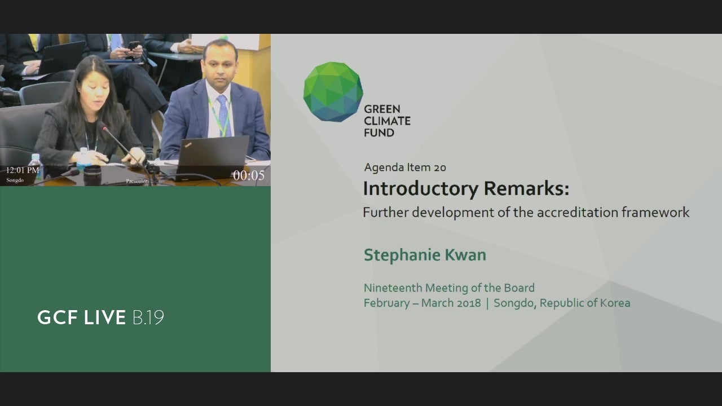
Task: Click the "Introductory Remarks:" slide title
Action: 466,188
